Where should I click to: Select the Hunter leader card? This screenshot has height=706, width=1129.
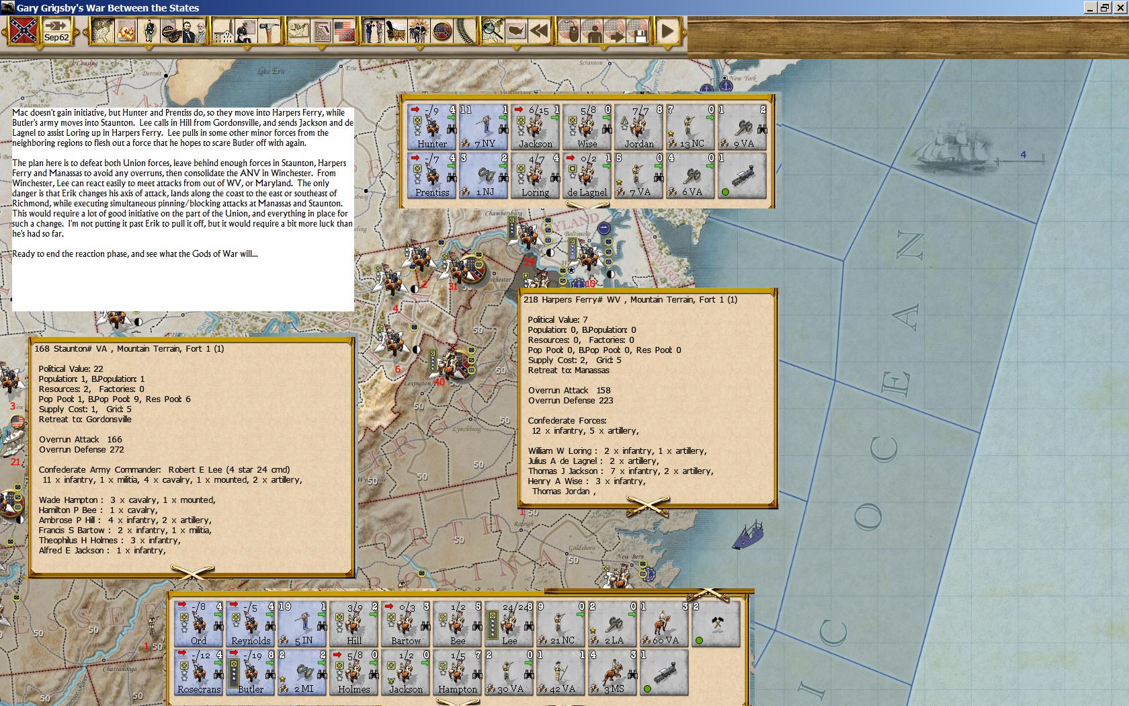(432, 126)
